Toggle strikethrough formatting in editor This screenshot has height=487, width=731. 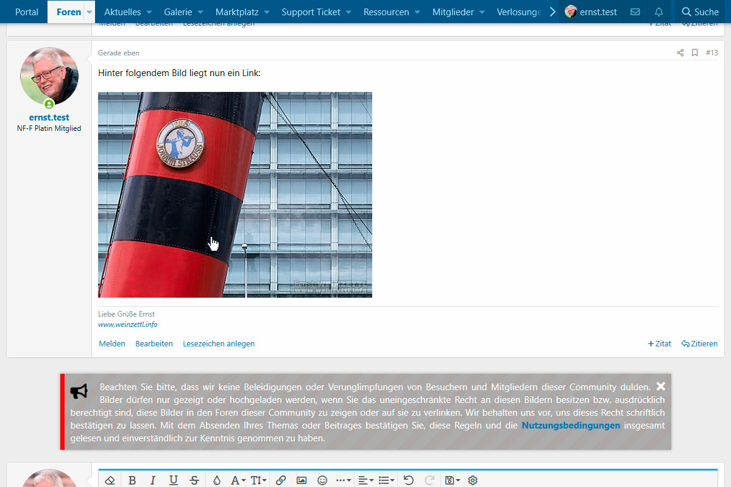click(194, 480)
